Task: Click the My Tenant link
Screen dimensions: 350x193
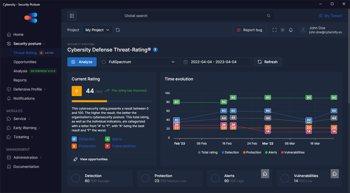Action: (x=333, y=16)
